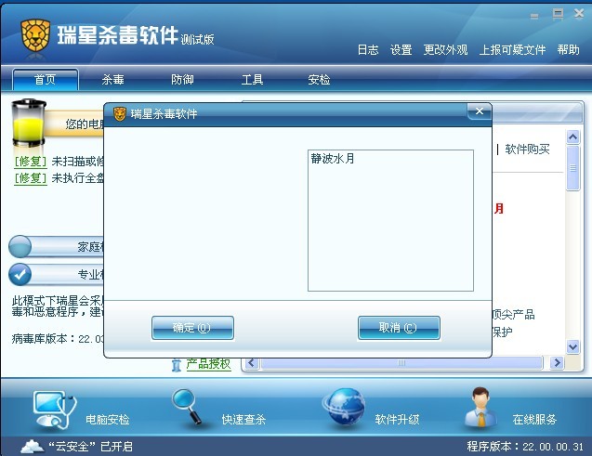This screenshot has width=592, height=456.
Task: Launch 软件升级 globe update icon
Action: click(x=345, y=408)
